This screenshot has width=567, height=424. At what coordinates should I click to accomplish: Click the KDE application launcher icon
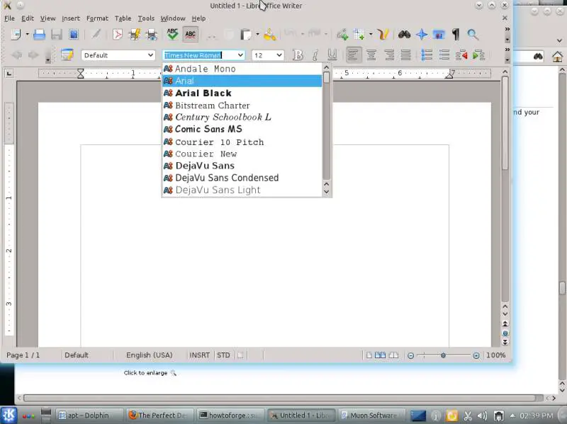point(9,415)
